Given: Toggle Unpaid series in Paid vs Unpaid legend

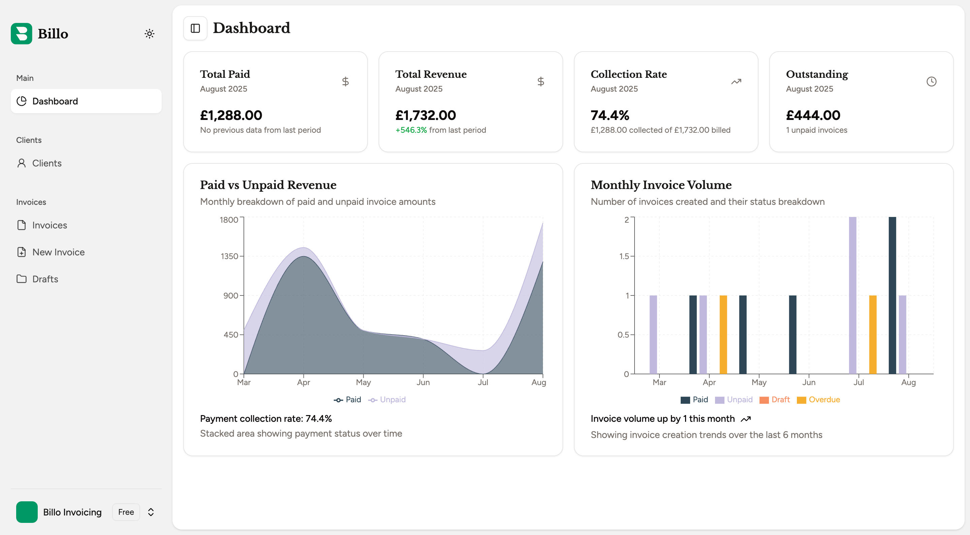Looking at the screenshot, I should [387, 400].
